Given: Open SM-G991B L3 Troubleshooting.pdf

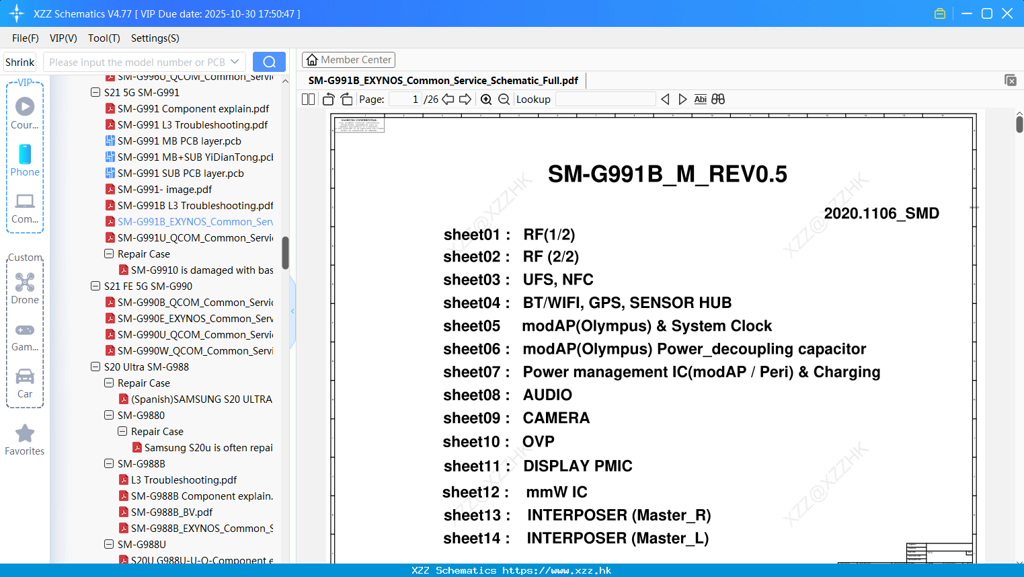Looking at the screenshot, I should click(189, 205).
